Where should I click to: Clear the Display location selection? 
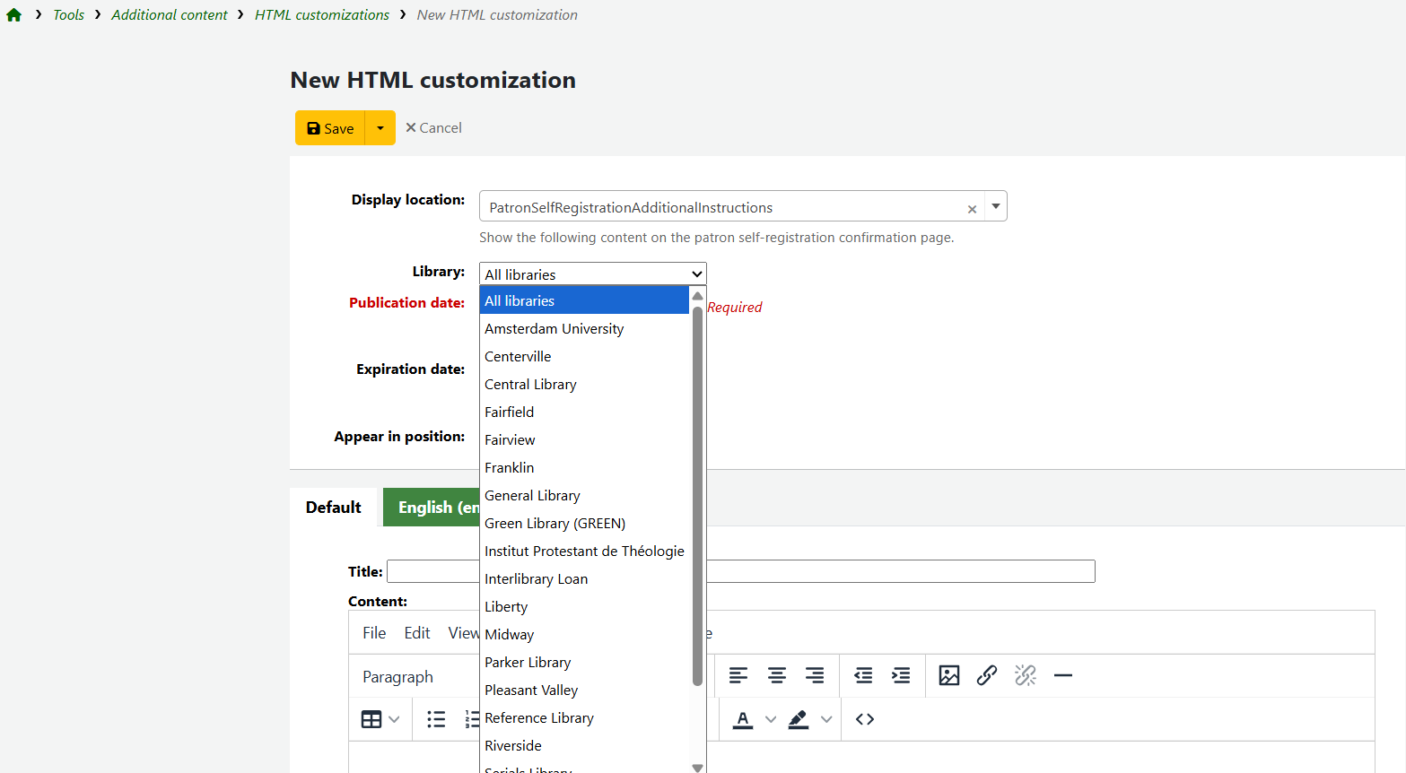pyautogui.click(x=972, y=209)
